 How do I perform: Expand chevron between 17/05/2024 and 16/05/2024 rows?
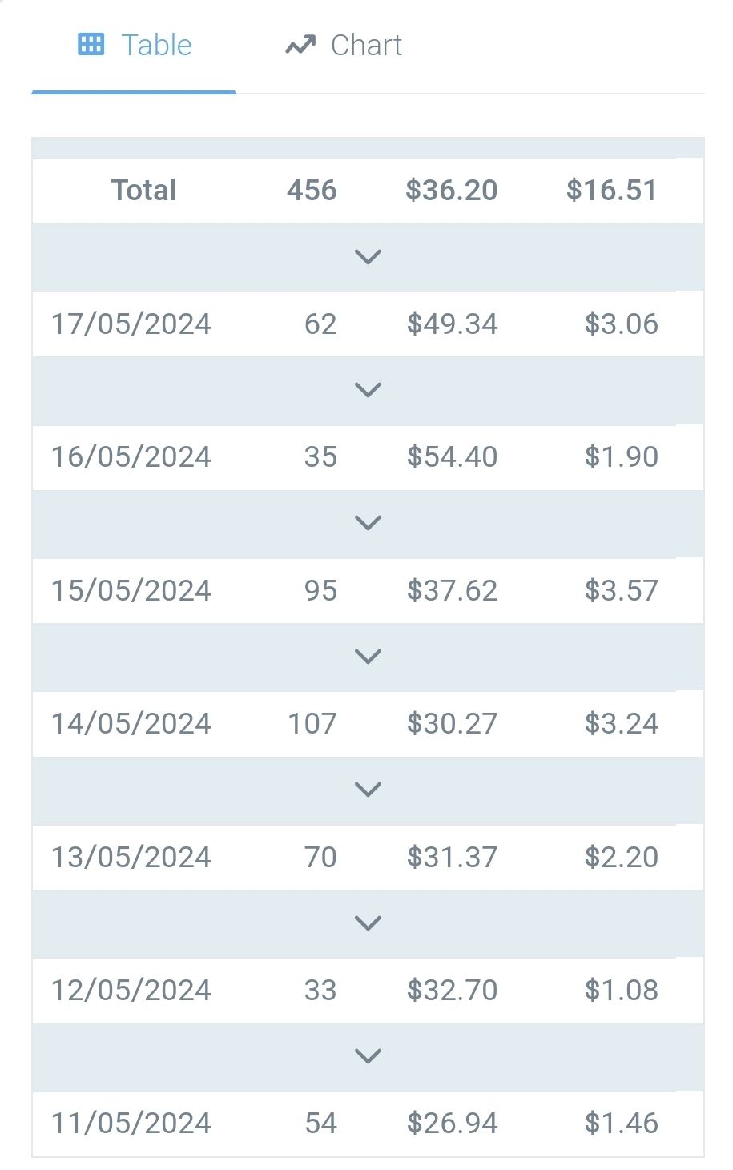(x=368, y=390)
